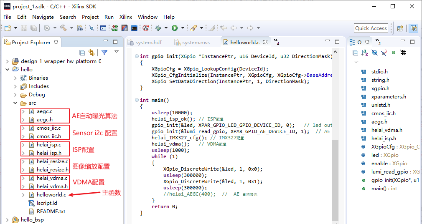The image size is (422, 224).
Task: Collapse the src folder
Action: tap(15, 103)
